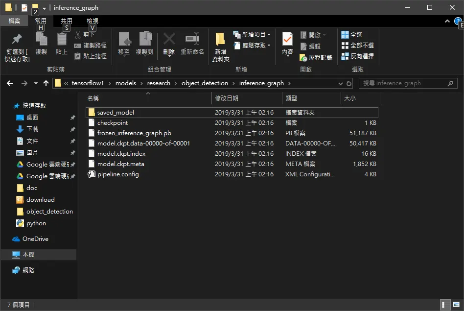This screenshot has width=464, height=311.
Task: Click the 釘選到快速存取 pin icon
Action: (x=17, y=39)
